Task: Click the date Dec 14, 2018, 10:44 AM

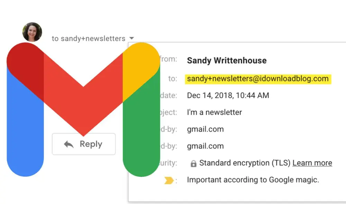Action: 228,95
